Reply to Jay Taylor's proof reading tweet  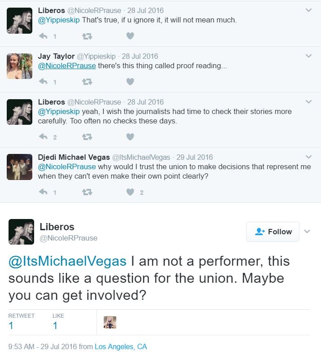tap(44, 82)
